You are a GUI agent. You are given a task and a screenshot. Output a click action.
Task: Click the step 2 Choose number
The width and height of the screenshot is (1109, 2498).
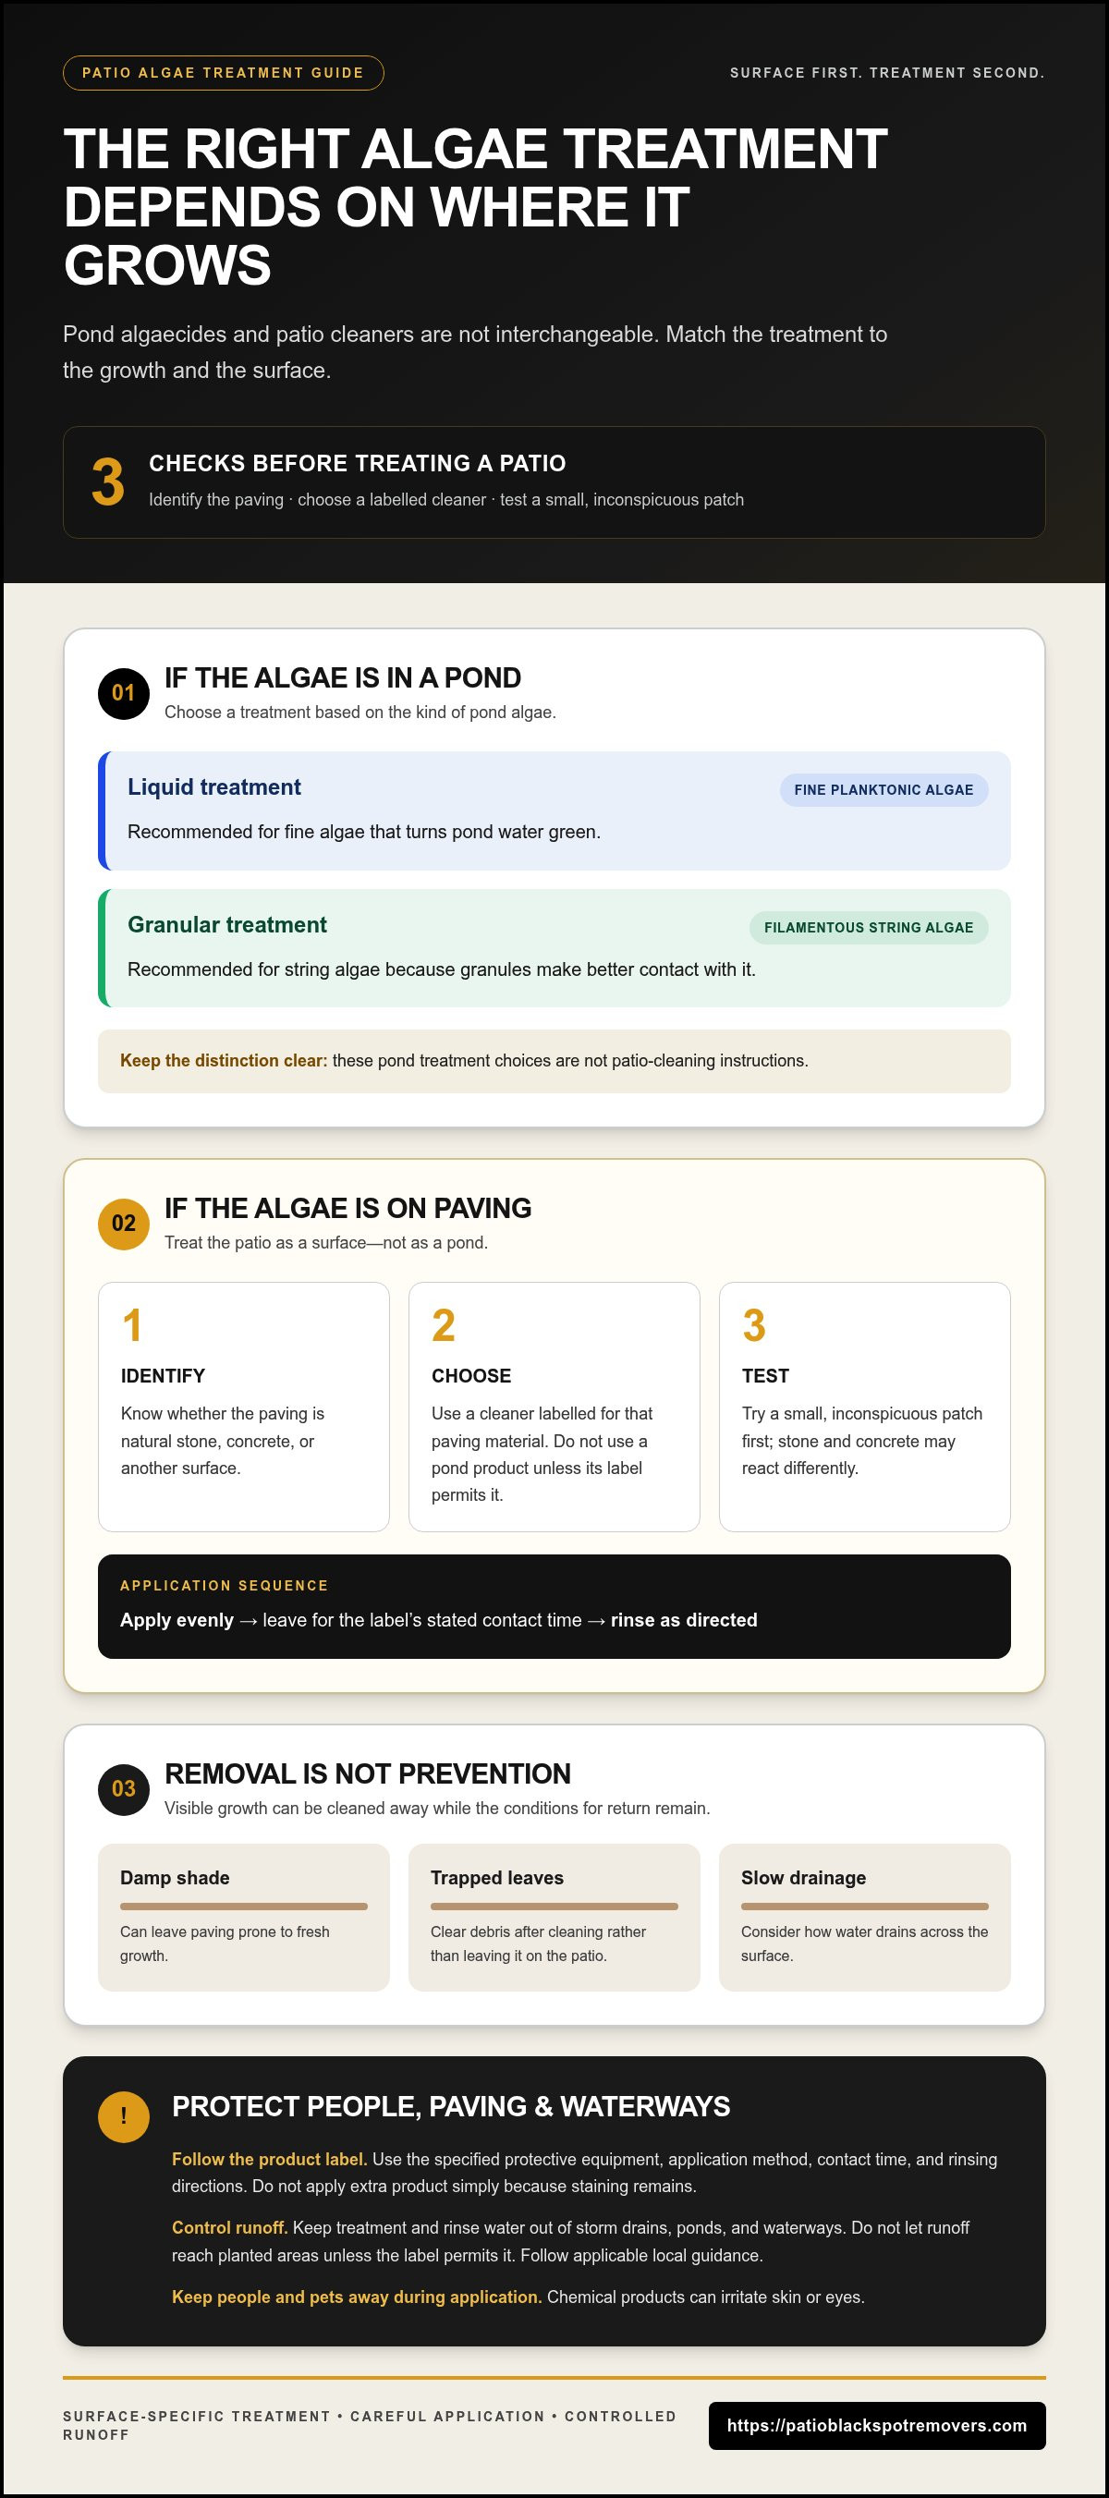(x=443, y=1325)
